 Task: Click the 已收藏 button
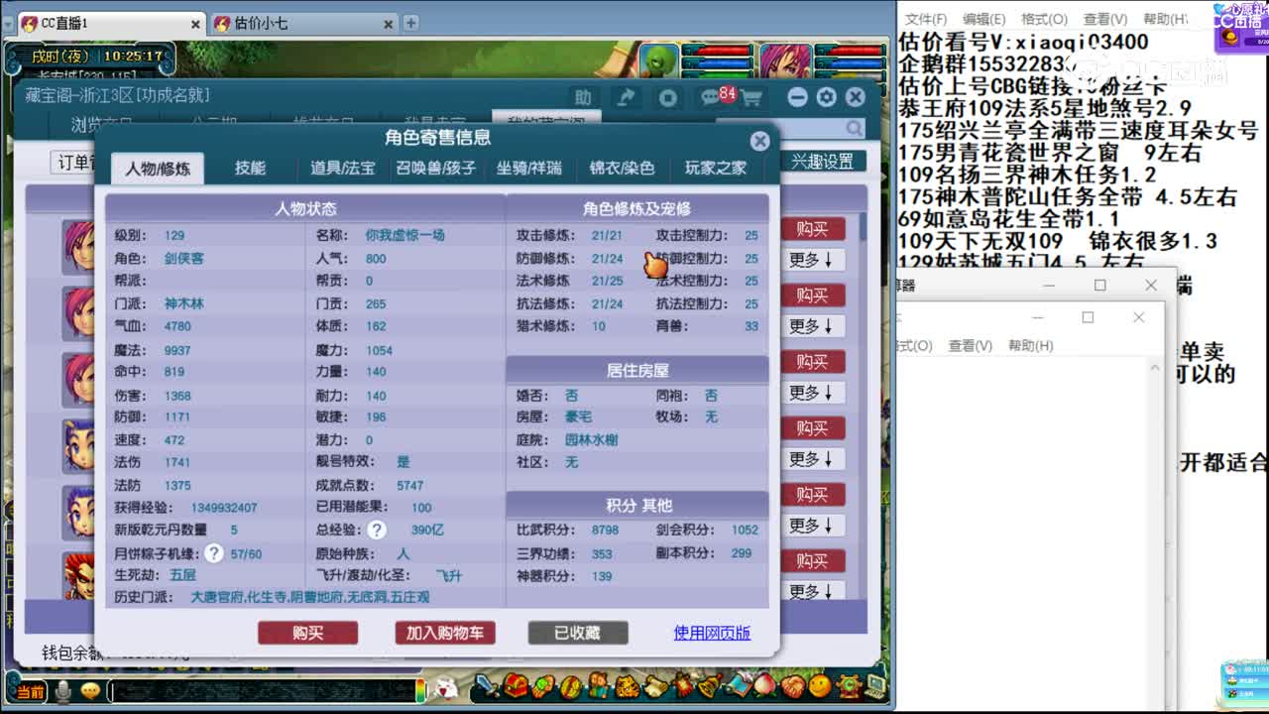[577, 633]
